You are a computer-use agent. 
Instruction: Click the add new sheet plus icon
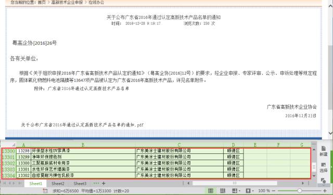(104, 184)
